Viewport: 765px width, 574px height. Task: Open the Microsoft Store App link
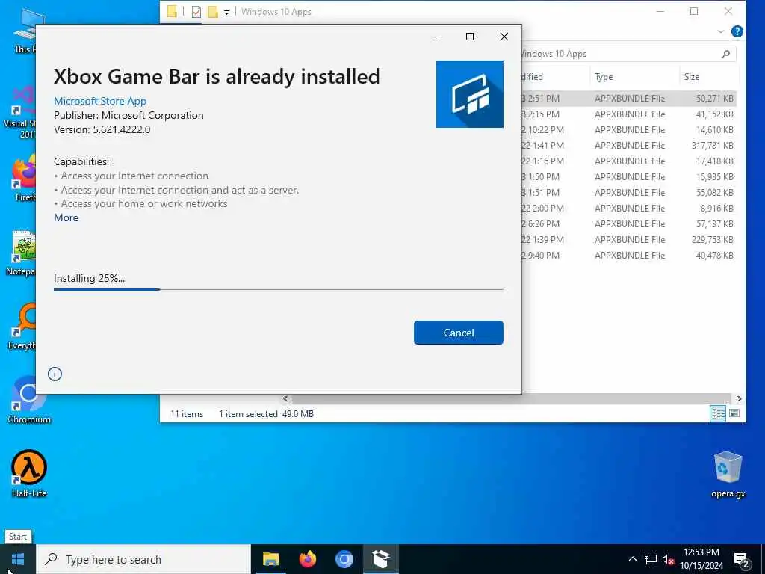pyautogui.click(x=100, y=101)
